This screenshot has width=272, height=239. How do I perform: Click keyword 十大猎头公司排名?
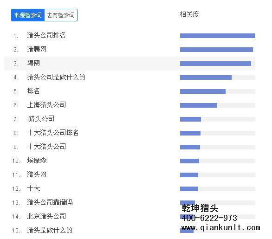click(53, 133)
